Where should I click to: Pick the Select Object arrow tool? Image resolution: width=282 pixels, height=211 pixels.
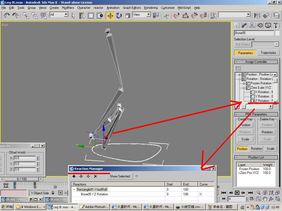pos(73,16)
